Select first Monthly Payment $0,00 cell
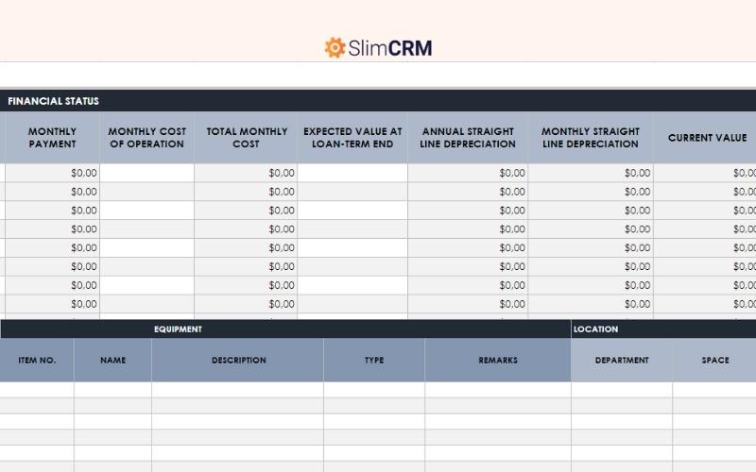 (x=52, y=173)
